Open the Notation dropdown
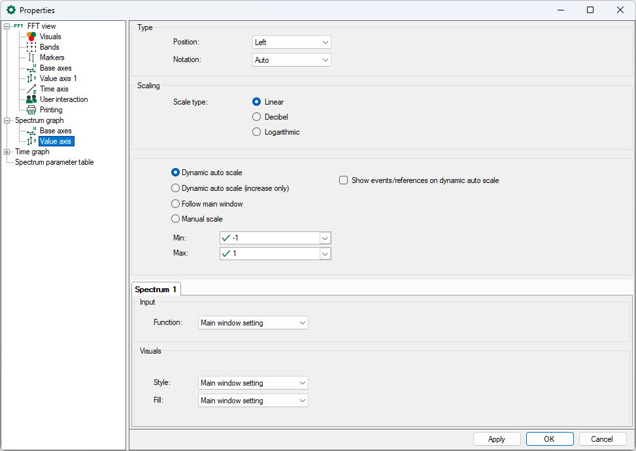The image size is (636, 451). 292,60
